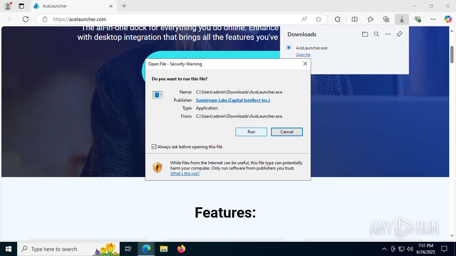Open Task View on taskbar

click(x=128, y=249)
